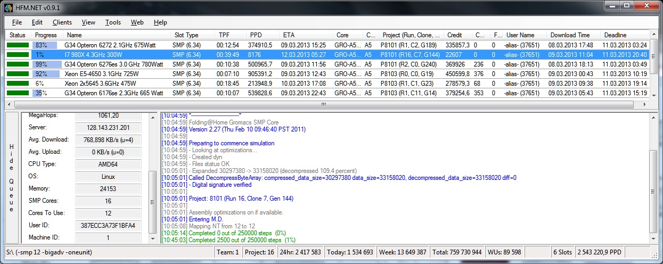Click the Cores To Use field 12
Image resolution: width=663 pixels, height=264 pixels.
[108, 213]
